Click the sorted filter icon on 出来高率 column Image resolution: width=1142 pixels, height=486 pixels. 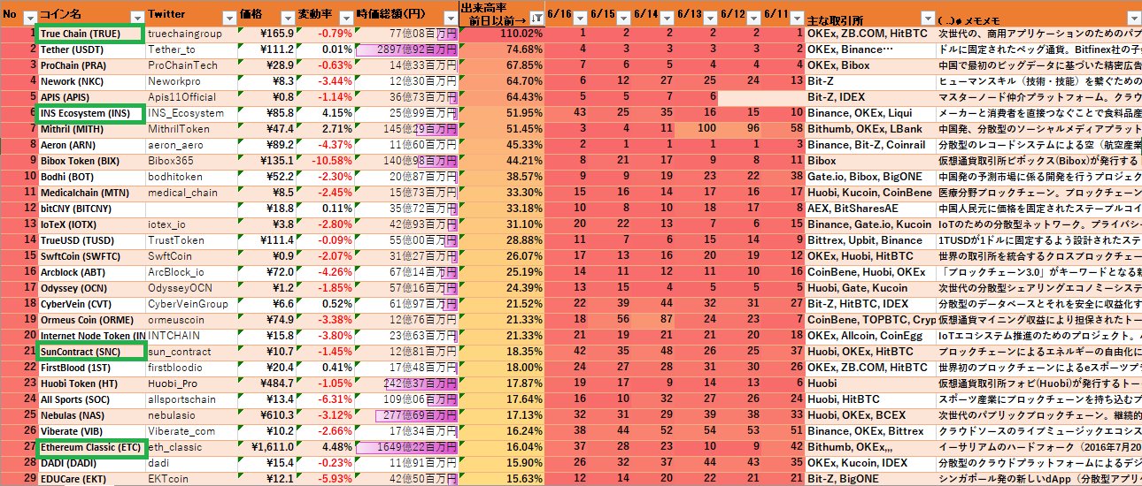(535, 18)
